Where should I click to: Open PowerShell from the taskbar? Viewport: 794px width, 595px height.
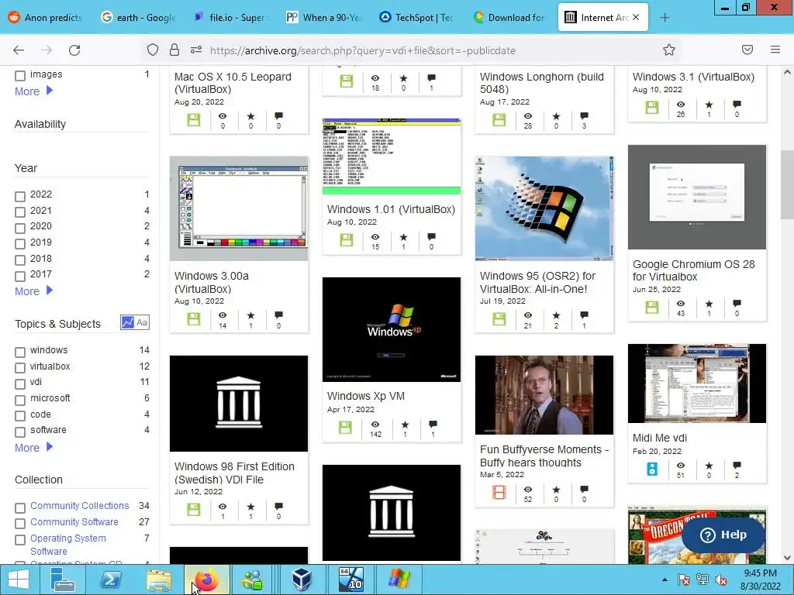tap(110, 580)
